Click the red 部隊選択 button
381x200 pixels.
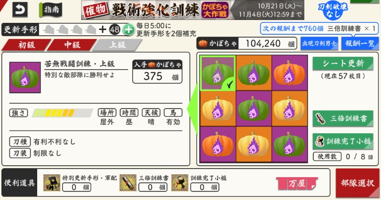(x=358, y=183)
